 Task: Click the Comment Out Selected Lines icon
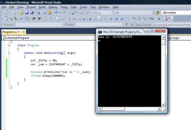click(x=46, y=19)
